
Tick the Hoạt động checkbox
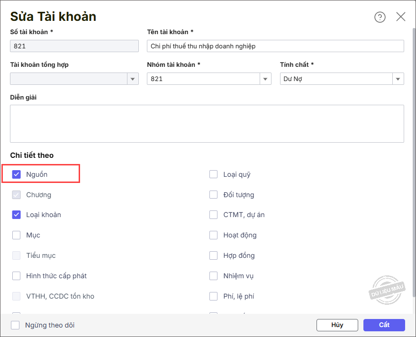pyautogui.click(x=214, y=235)
